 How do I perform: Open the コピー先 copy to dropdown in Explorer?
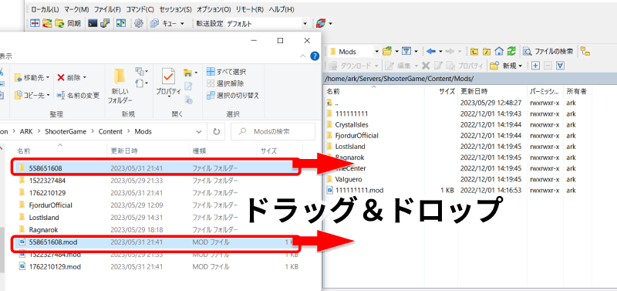tap(32, 95)
